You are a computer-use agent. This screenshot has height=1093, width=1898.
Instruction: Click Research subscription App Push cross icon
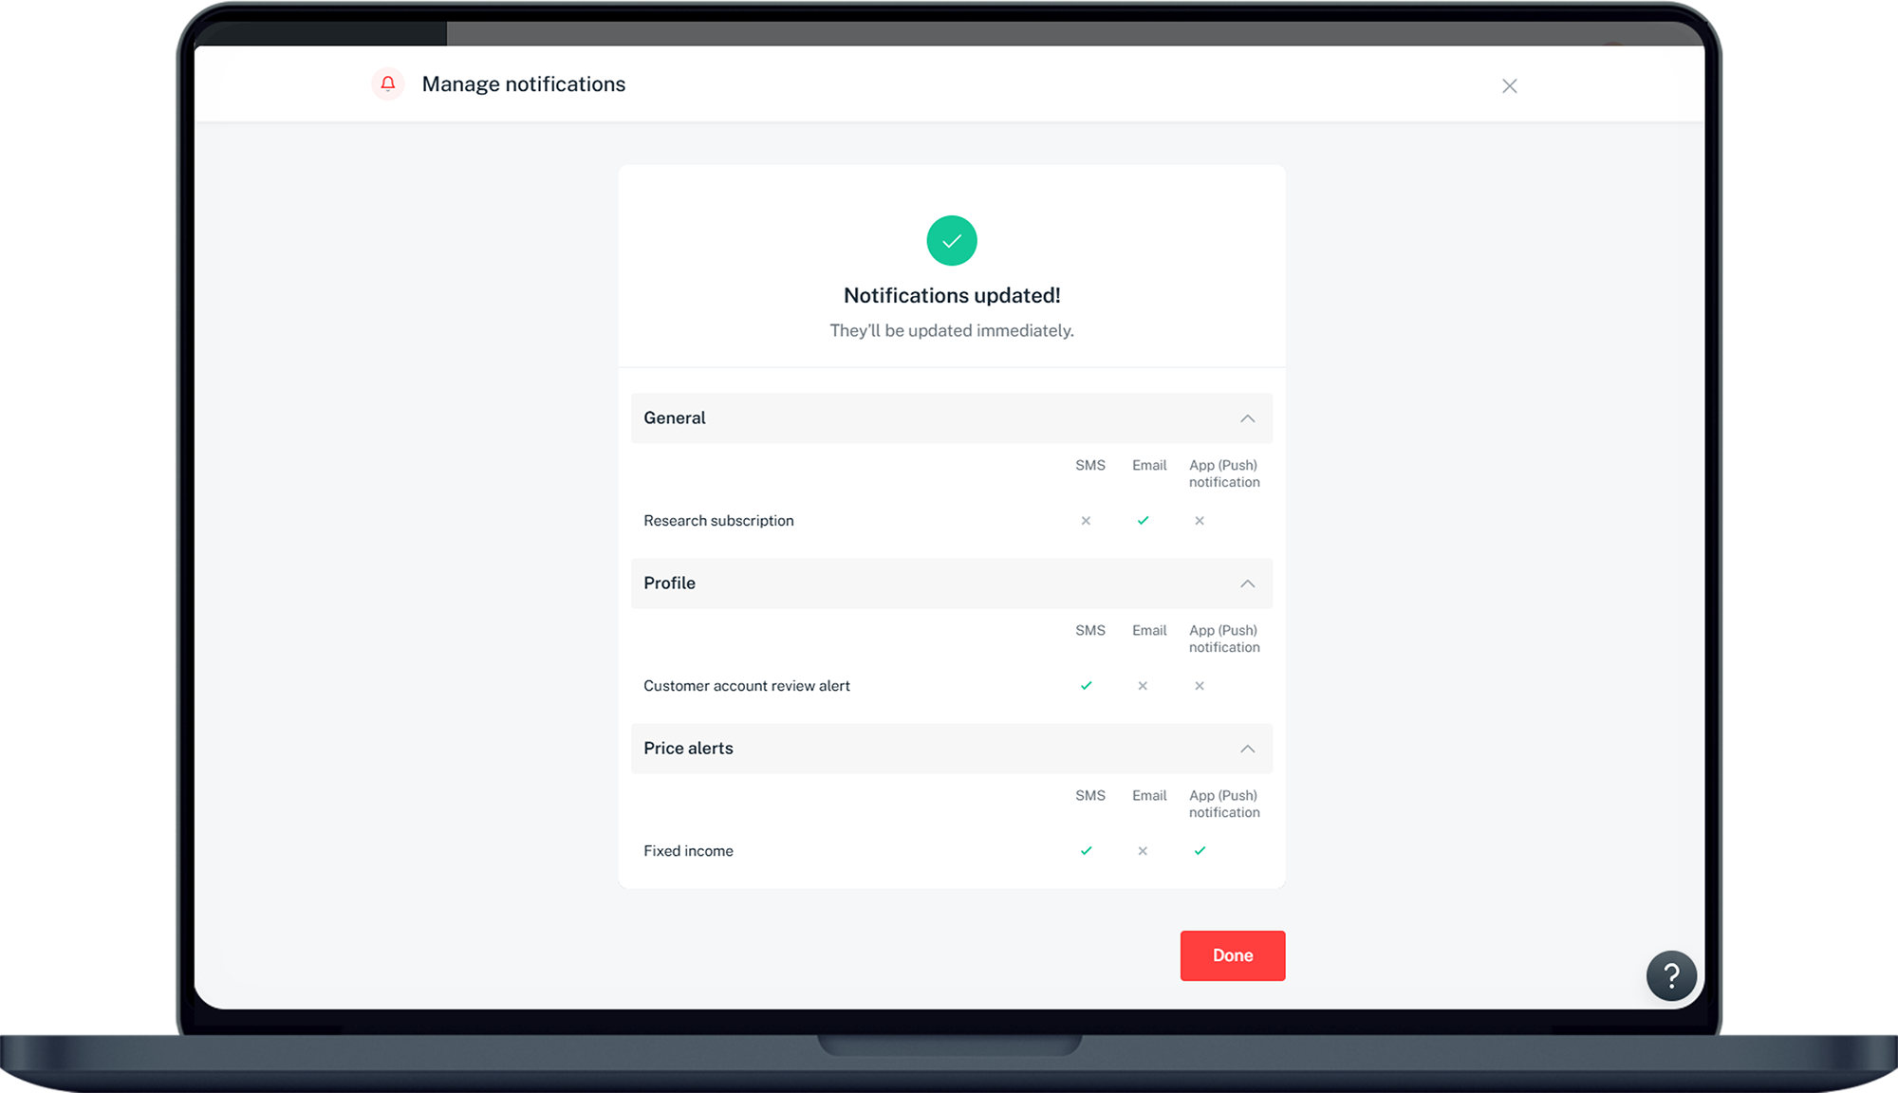click(x=1200, y=521)
